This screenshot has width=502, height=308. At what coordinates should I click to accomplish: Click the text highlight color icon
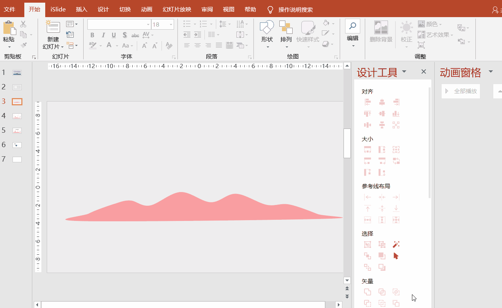(x=93, y=46)
